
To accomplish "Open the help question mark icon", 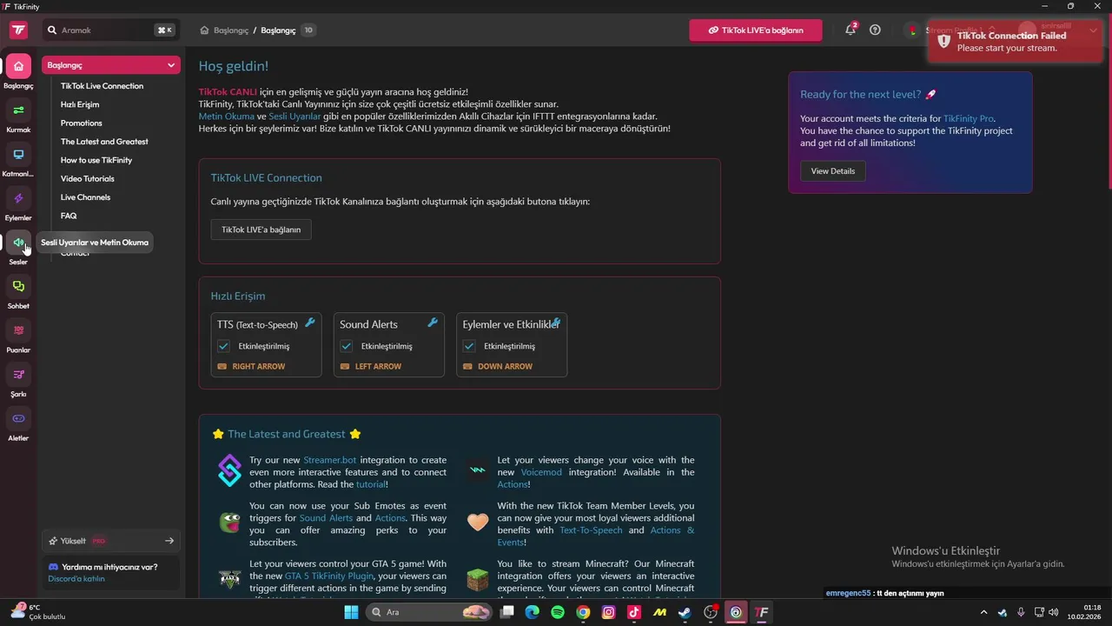I will pos(875,30).
